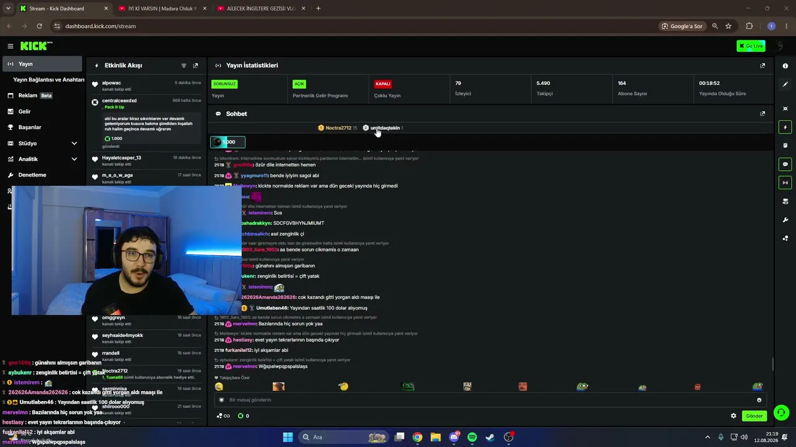
Task: Toggle the broadcast signal widget icon in sidebar
Action: click(x=785, y=183)
